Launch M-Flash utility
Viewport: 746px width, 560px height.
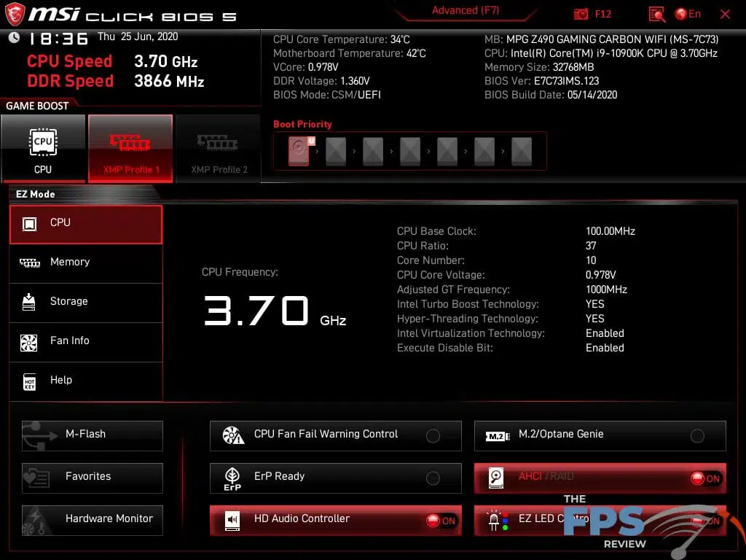coord(93,436)
